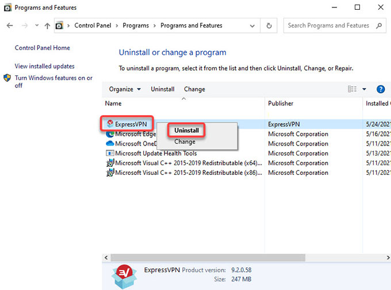Click the Microsoft Edge icon

pyautogui.click(x=110, y=134)
